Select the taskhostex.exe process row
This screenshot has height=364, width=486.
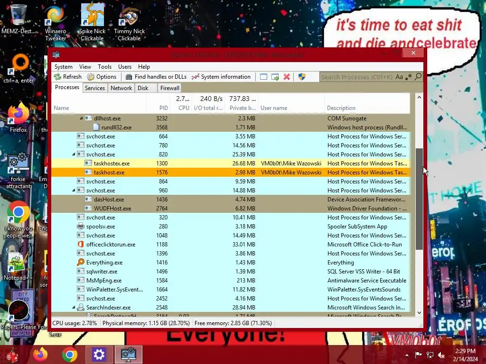(231, 163)
